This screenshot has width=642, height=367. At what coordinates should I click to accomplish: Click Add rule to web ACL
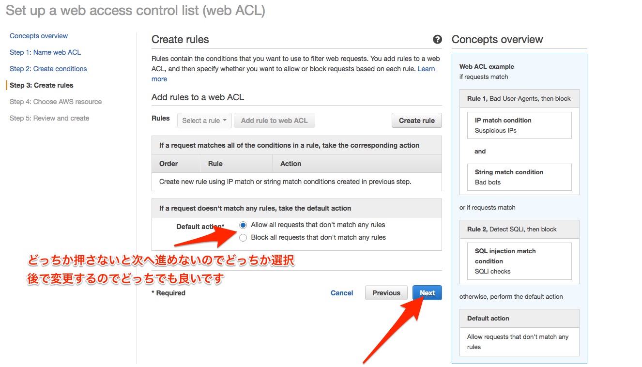(x=275, y=120)
